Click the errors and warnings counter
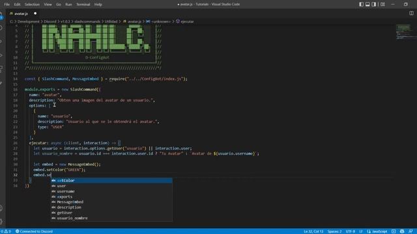 point(6,231)
